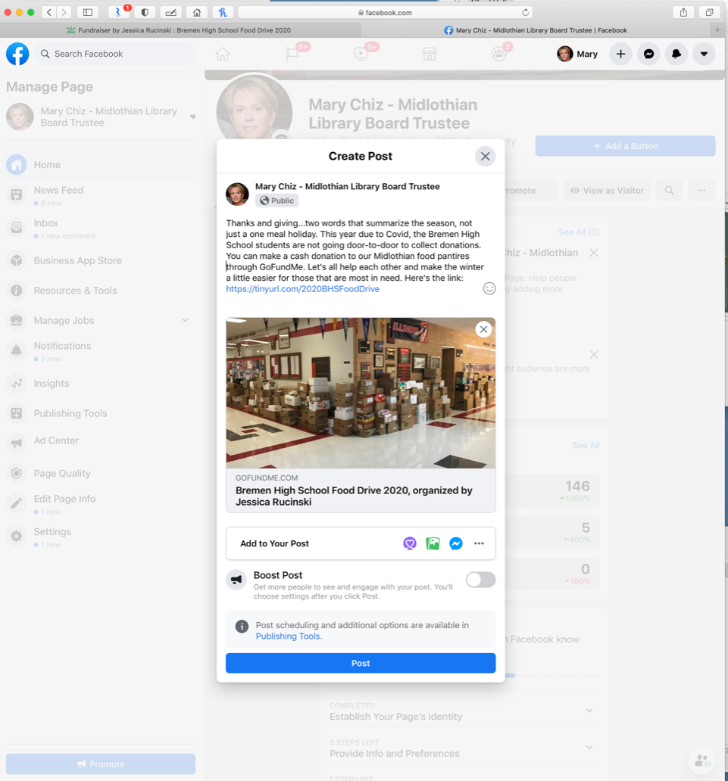The height and width of the screenshot is (781, 728).
Task: Open Business App Store in sidebar
Action: click(102, 260)
